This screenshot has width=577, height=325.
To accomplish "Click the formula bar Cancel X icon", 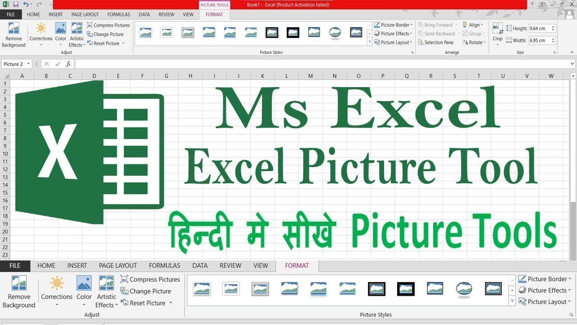I will 46,64.
